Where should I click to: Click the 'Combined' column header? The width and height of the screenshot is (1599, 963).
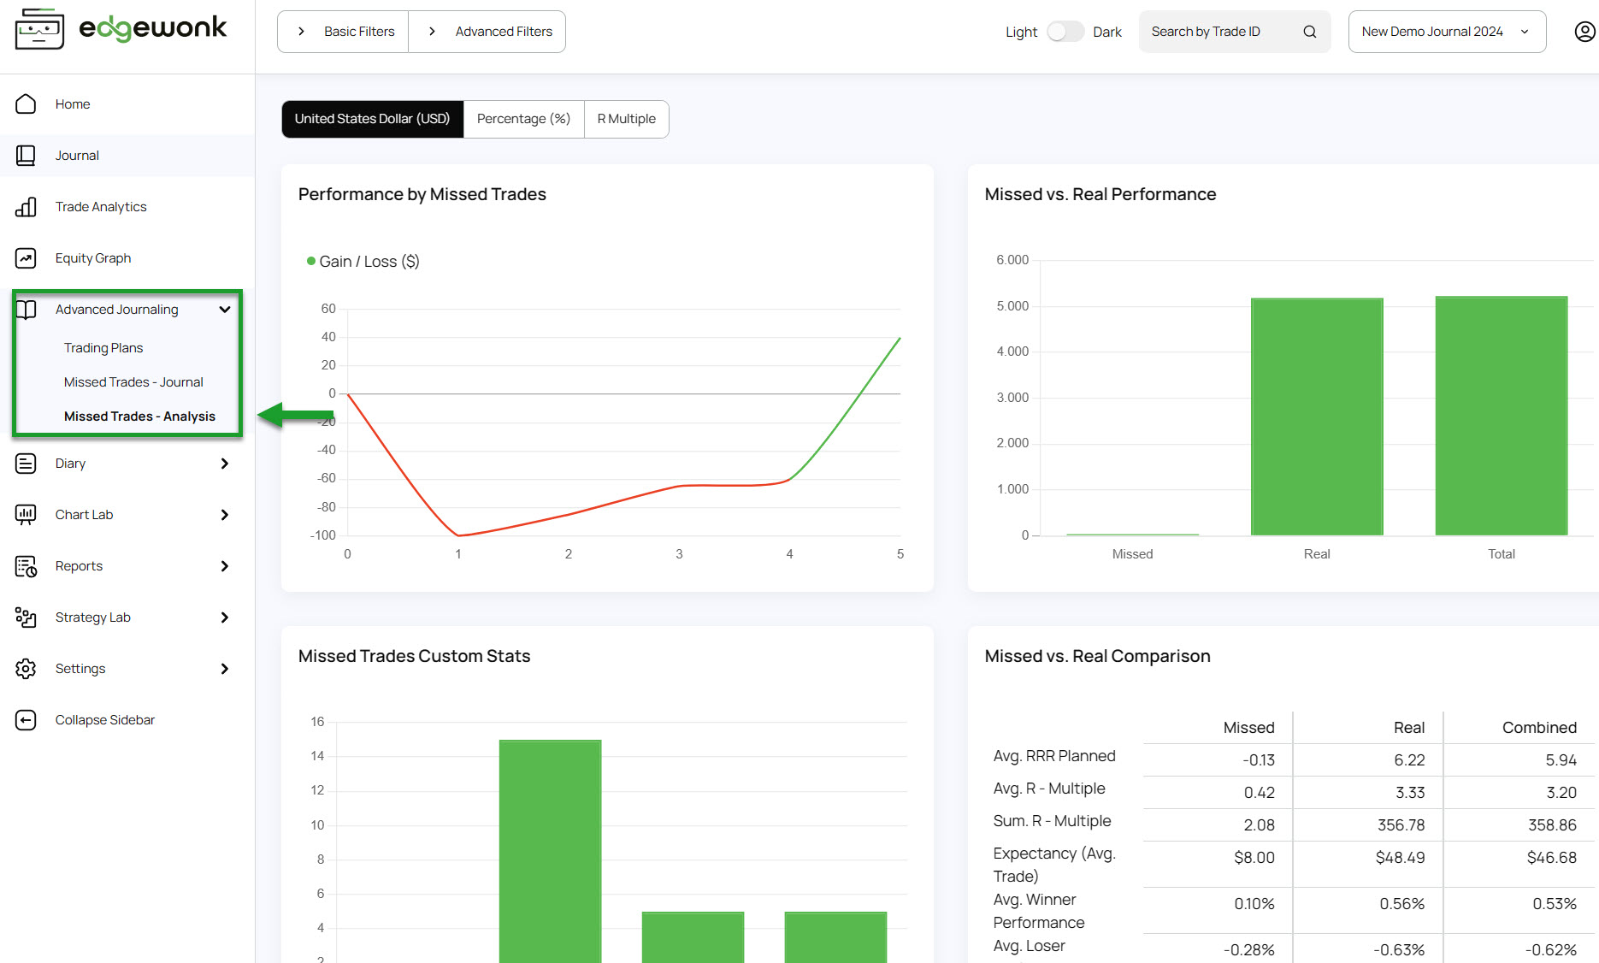[x=1539, y=728]
